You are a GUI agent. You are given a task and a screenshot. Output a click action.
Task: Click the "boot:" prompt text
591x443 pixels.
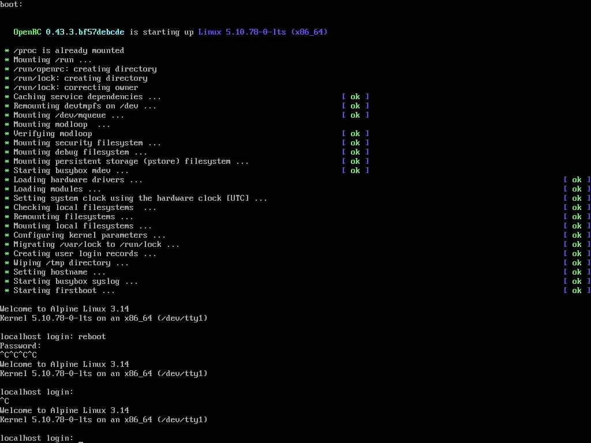click(12, 5)
